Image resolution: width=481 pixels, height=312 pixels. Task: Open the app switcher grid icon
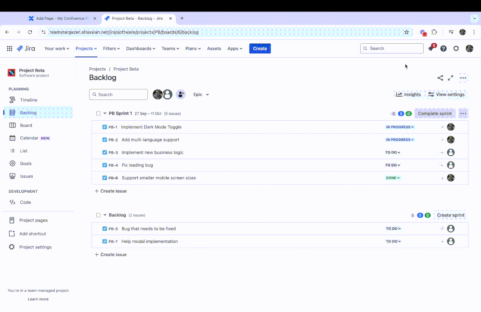10,49
